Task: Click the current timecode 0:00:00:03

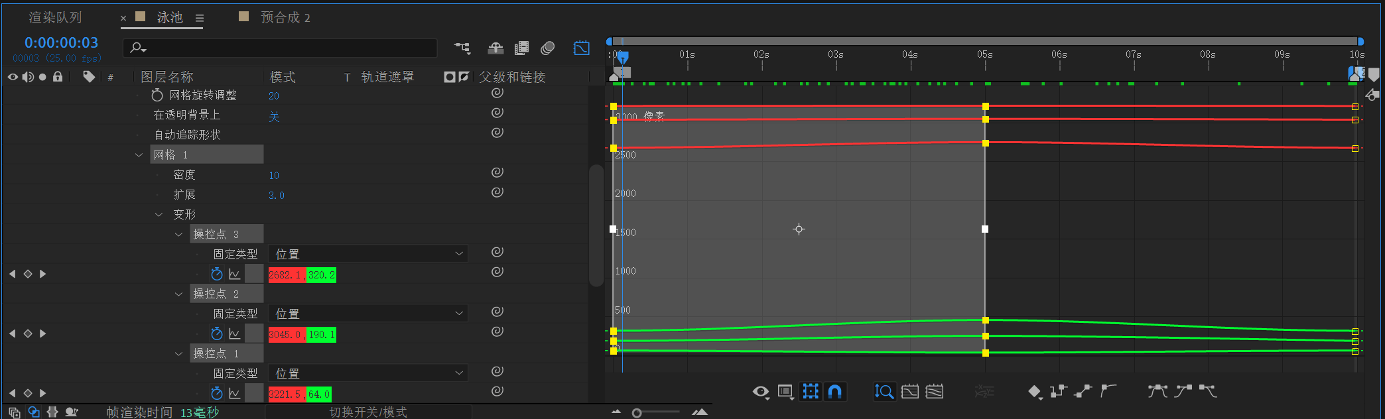Action: (61, 42)
